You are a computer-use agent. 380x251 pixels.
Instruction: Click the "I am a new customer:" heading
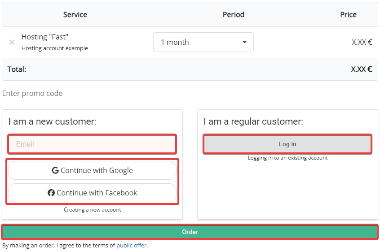[x=52, y=121]
